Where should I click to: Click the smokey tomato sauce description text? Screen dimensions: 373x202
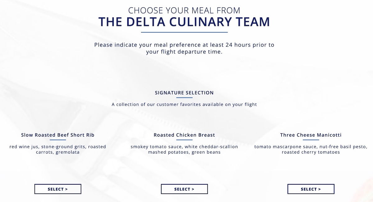click(184, 149)
